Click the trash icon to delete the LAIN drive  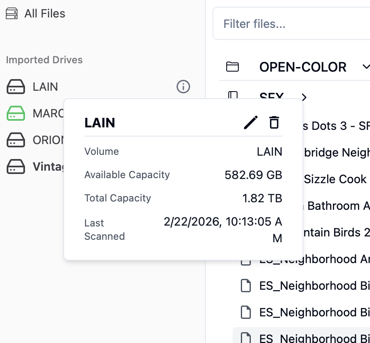[x=274, y=122]
